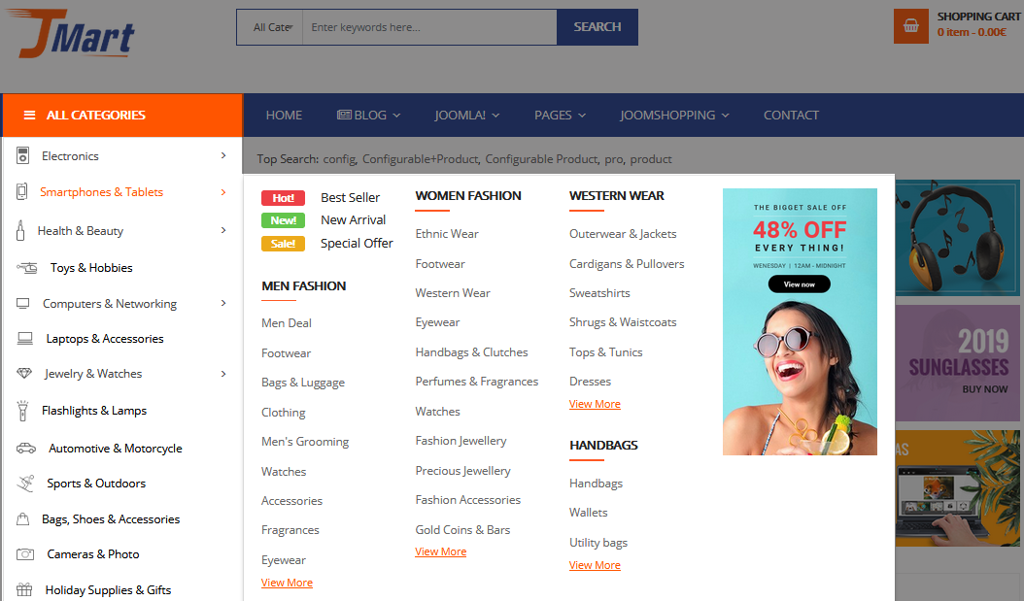Click the Smartphones & Tablets phone icon
This screenshot has height=601, width=1024.
[x=21, y=191]
